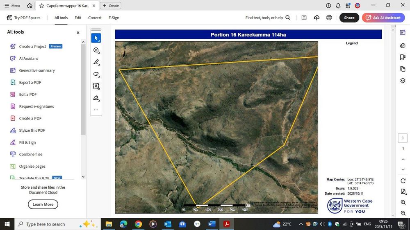
Task: Open the hamburger Menu
Action: pos(12,6)
